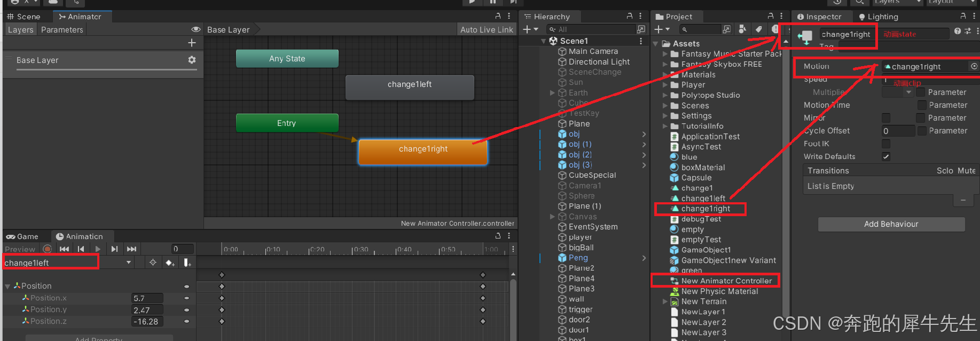The height and width of the screenshot is (341, 980).
Task: Open the Hierarchy panel kebab menu
Action: (640, 16)
